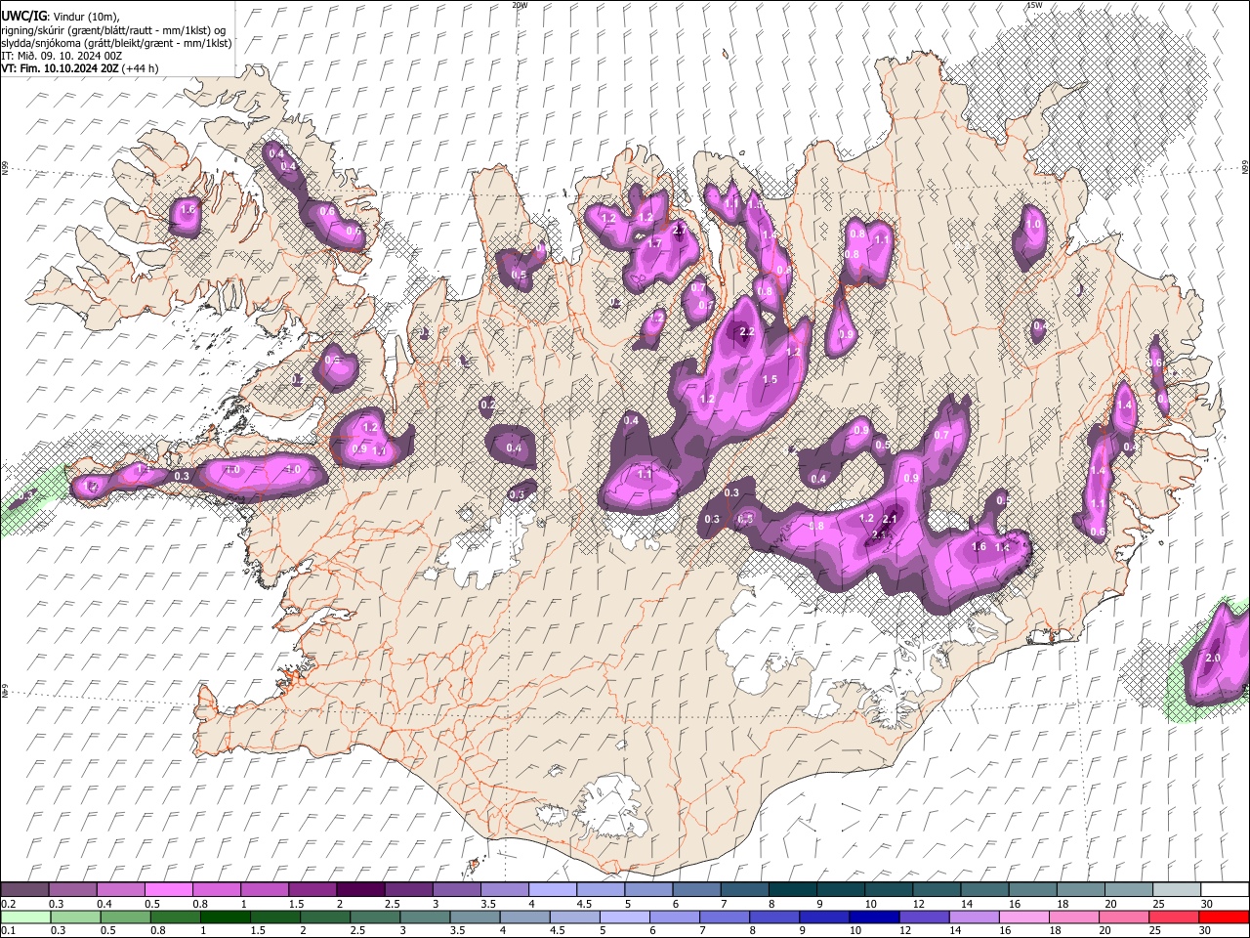Pick medium green swatch labeled 0.5 in lower legend
This screenshot has width=1250, height=938.
125,917
